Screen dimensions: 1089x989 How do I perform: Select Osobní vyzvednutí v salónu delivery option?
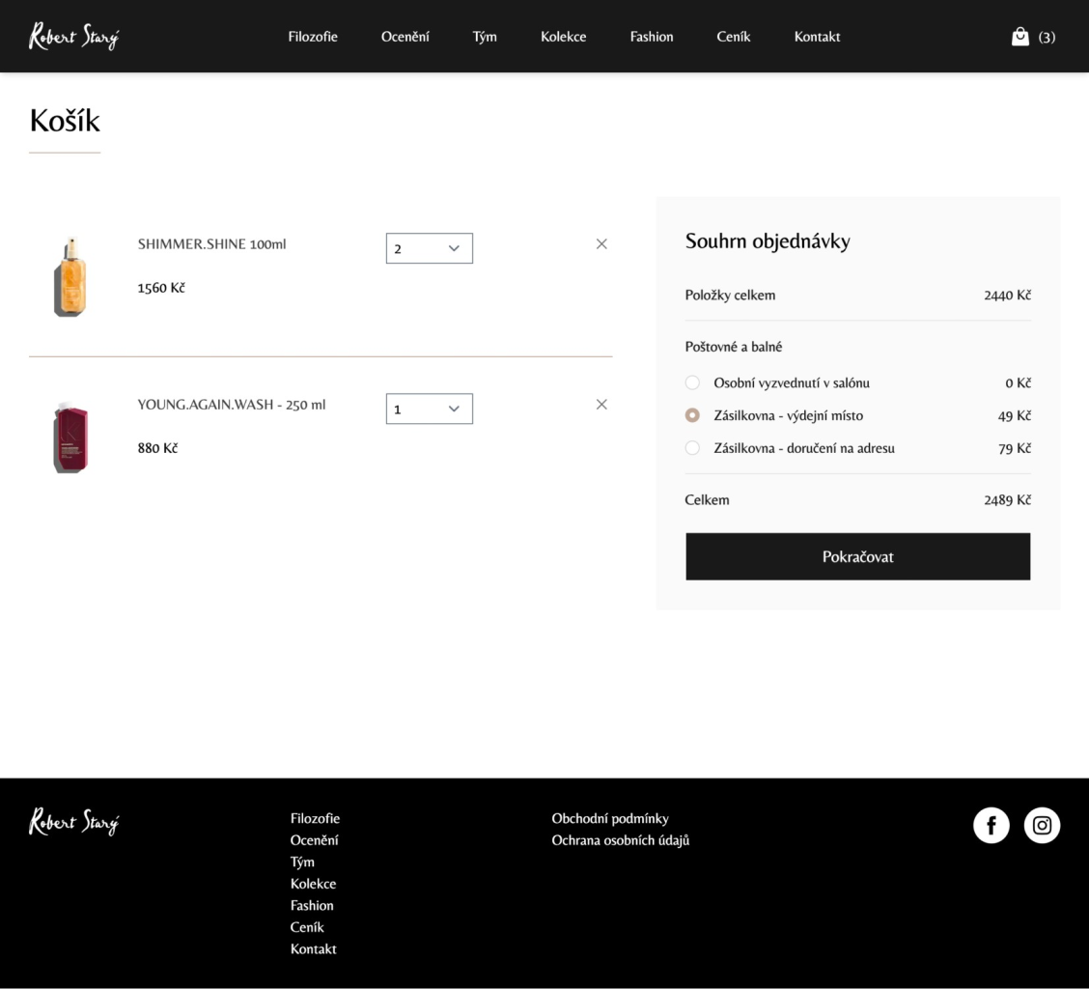pyautogui.click(x=692, y=383)
